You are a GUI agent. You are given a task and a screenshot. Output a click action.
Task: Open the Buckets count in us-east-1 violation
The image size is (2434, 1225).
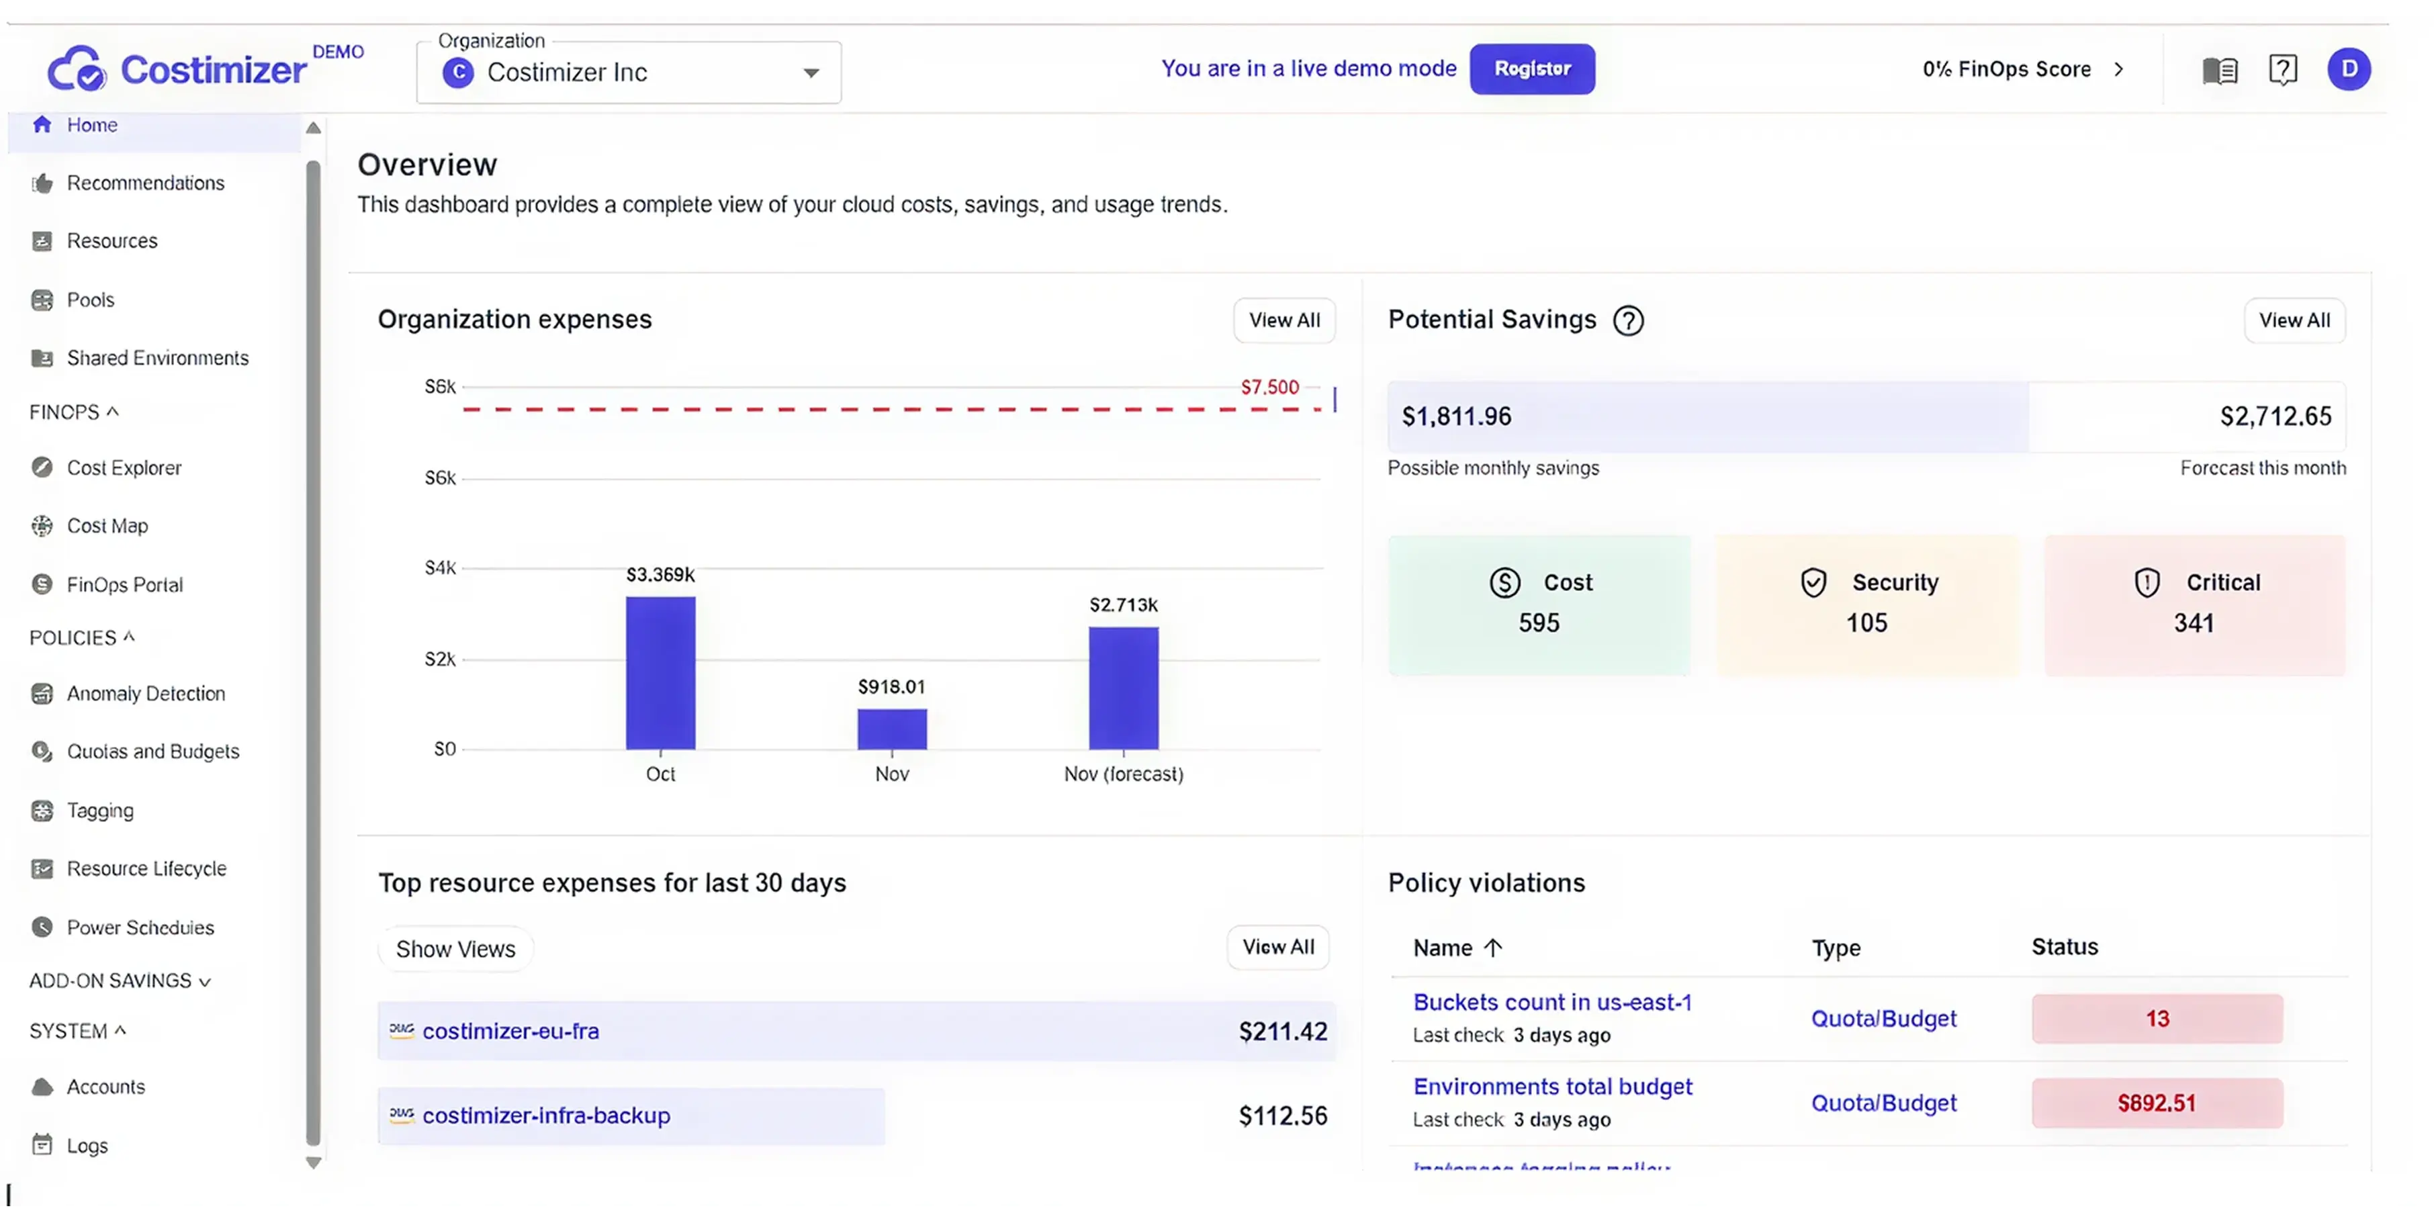(1551, 1001)
